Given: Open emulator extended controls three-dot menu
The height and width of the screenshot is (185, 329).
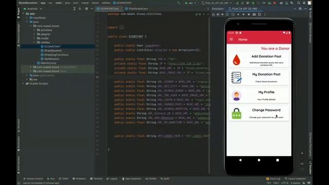Looking at the screenshot, I should pyautogui.click(x=265, y=14).
